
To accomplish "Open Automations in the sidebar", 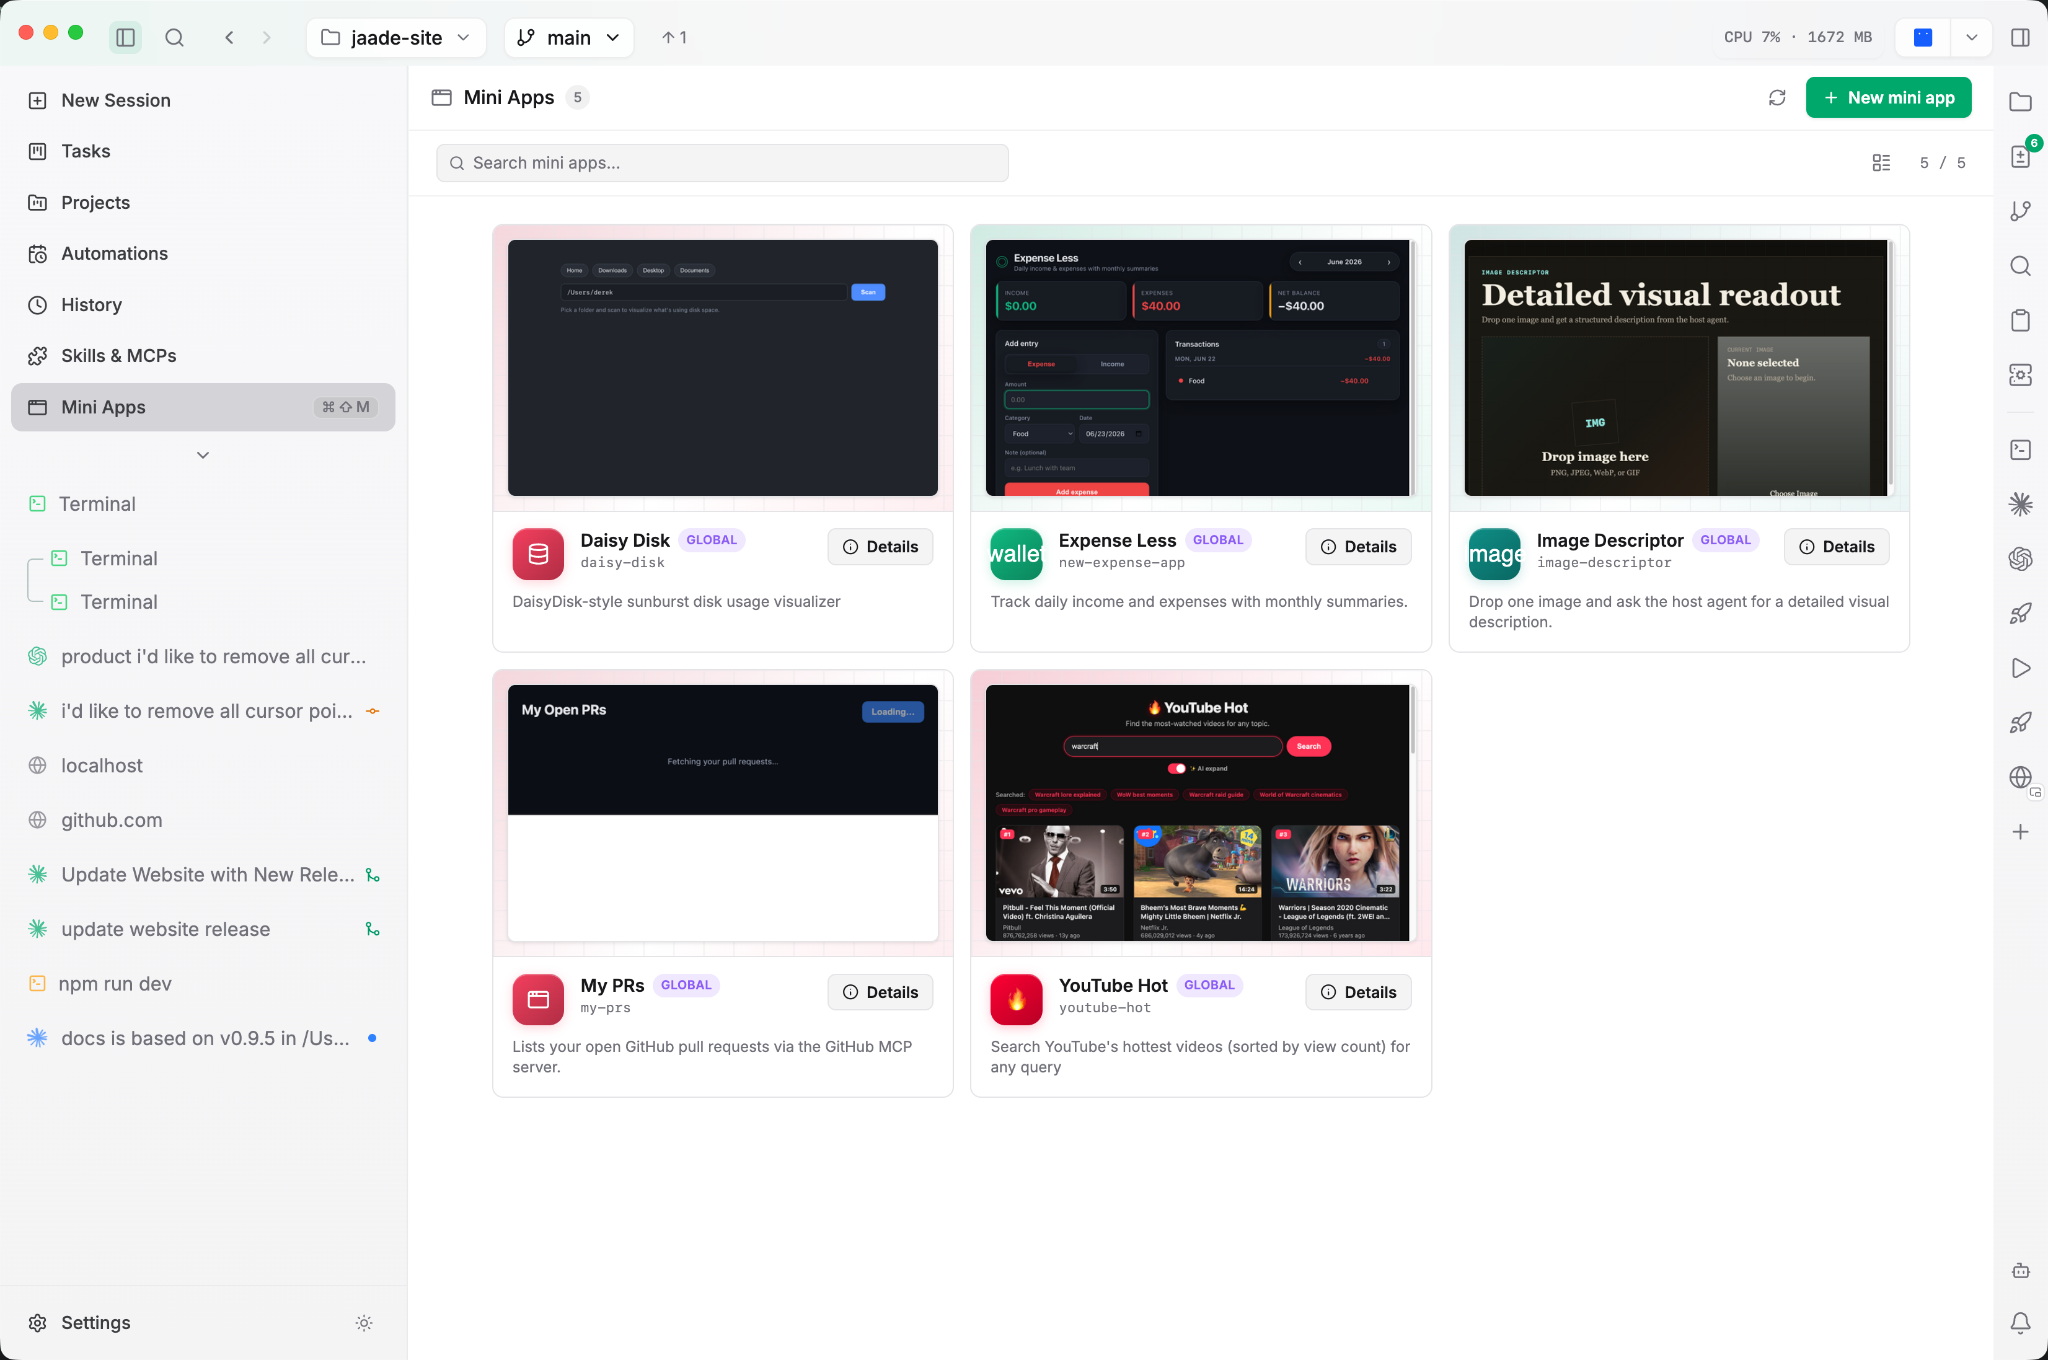I will [x=203, y=254].
